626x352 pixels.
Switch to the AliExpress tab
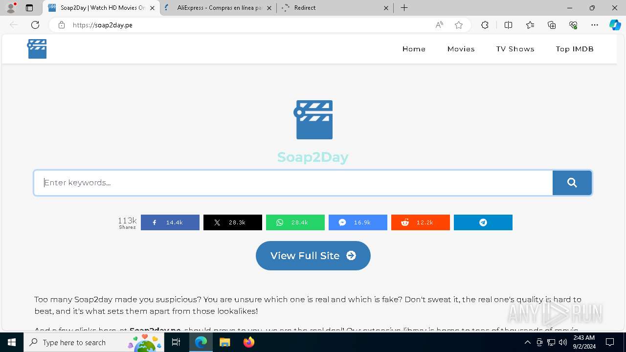(219, 8)
